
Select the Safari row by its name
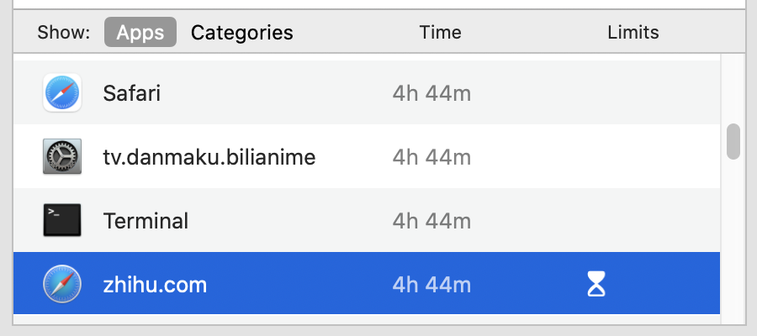coord(132,93)
